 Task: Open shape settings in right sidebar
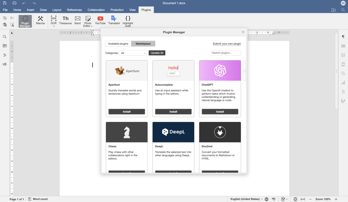[x=343, y=73]
